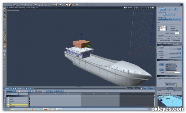Screen dimensions: 186x113
Task: Switch to the Morph tab
Action: coord(165,44)
